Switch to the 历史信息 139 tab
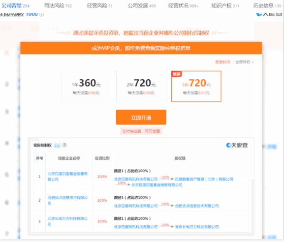 click(x=267, y=5)
